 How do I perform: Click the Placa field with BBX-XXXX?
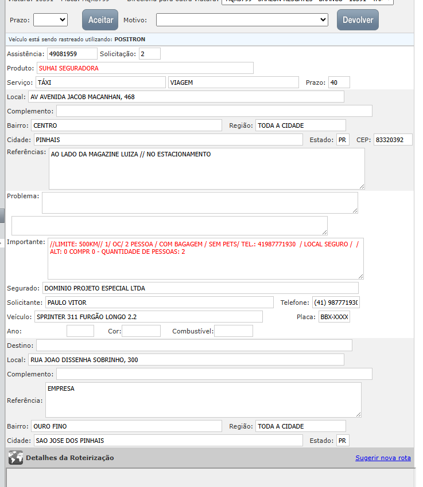tap(334, 317)
